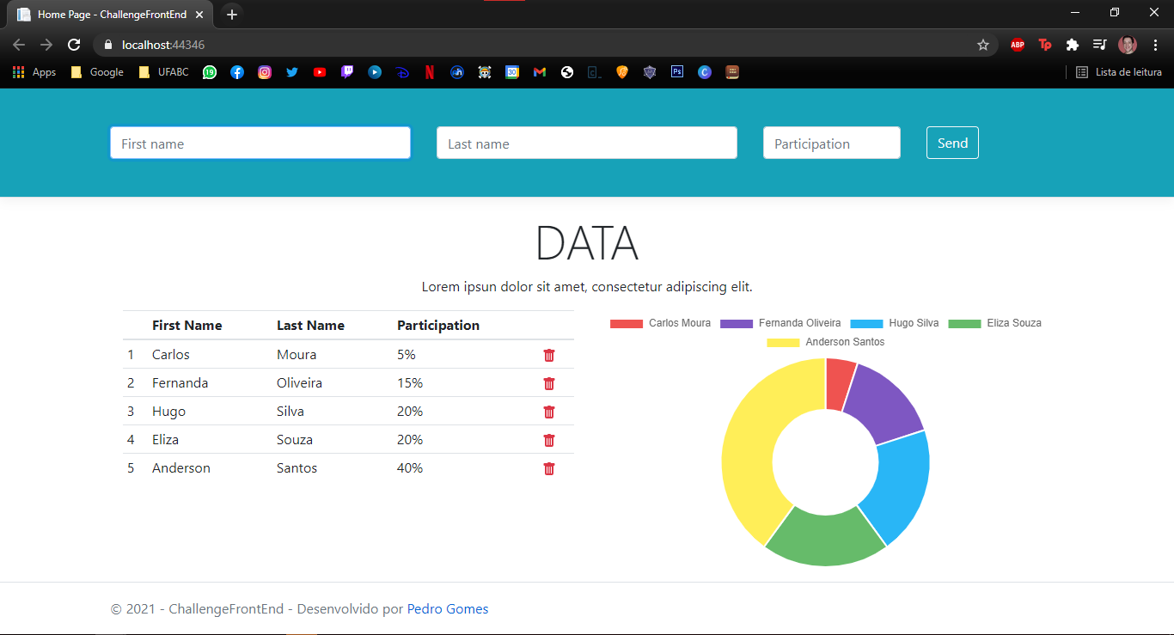Open the Gmail bookmark icon
1174x635 pixels.
click(540, 72)
